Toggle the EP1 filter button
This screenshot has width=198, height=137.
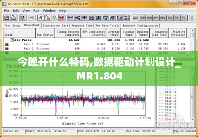coord(156,18)
